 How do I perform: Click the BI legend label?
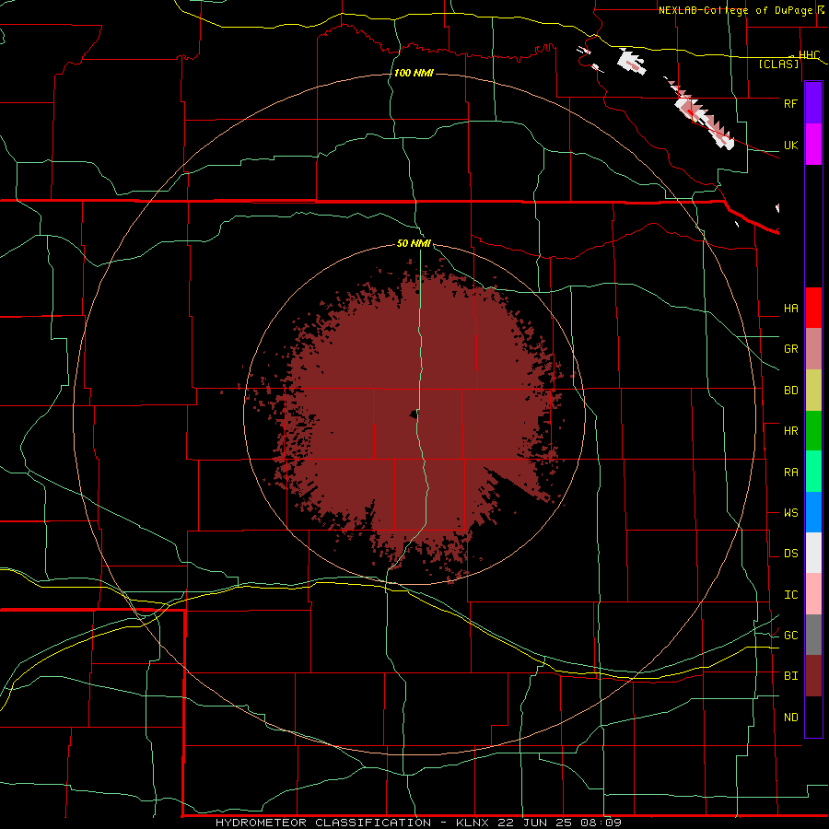coord(790,676)
